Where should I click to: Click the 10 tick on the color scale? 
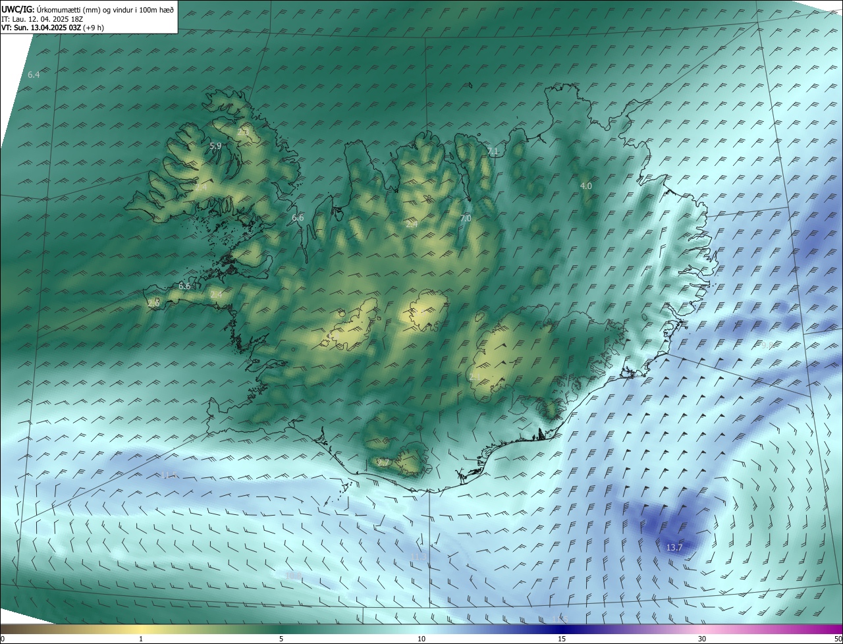[421, 639]
